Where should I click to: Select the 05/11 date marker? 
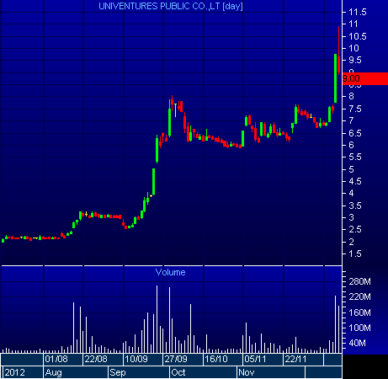pyautogui.click(x=255, y=359)
